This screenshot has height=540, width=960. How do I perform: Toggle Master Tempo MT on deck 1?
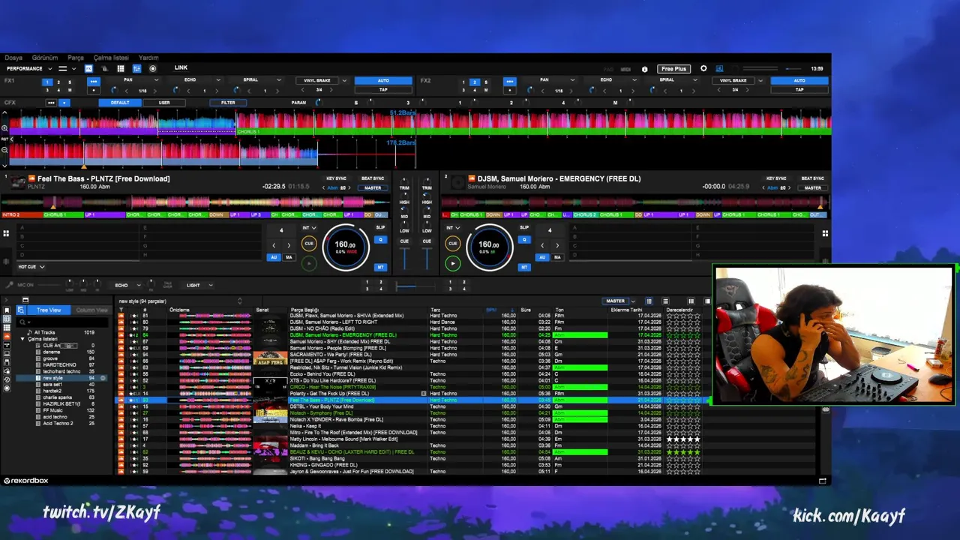point(380,267)
